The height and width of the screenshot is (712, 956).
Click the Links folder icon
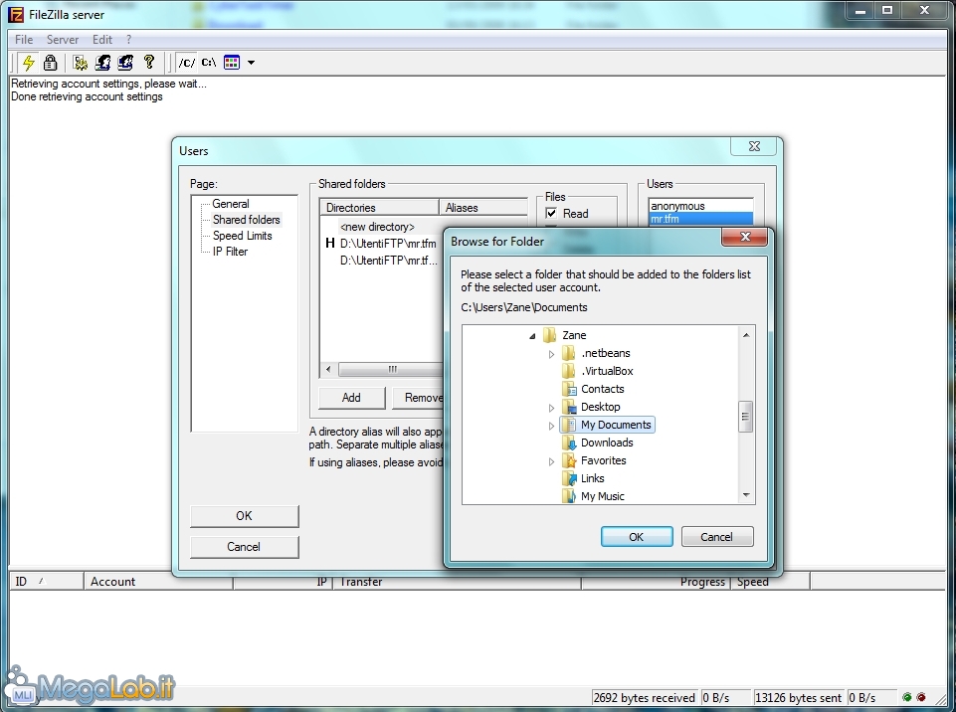coord(569,478)
